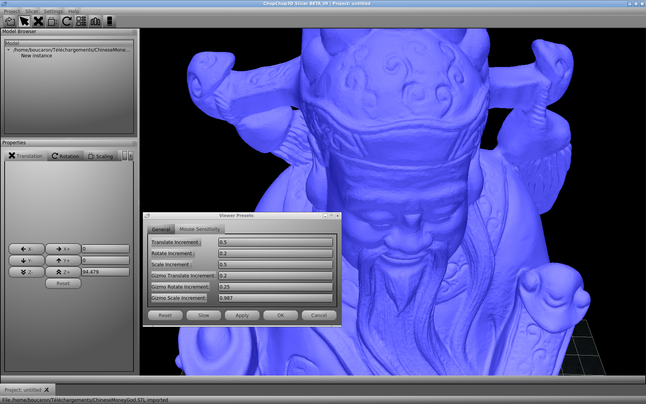Select the General tab in Viewer Presets
The width and height of the screenshot is (646, 404).
pos(161,229)
